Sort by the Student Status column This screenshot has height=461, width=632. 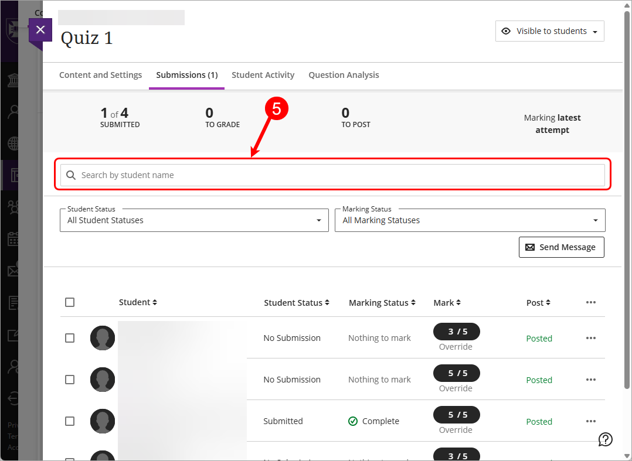click(297, 303)
